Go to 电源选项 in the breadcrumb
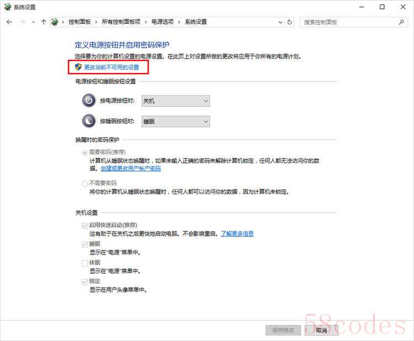The height and width of the screenshot is (341, 414). pyautogui.click(x=162, y=22)
